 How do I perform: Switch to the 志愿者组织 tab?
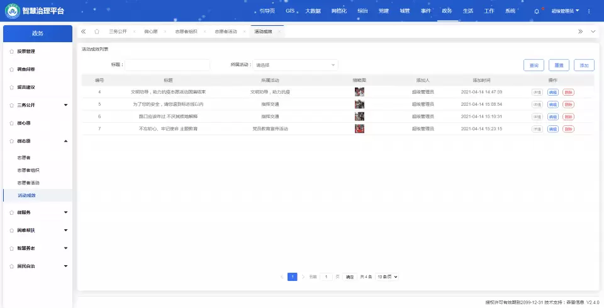[x=186, y=31]
